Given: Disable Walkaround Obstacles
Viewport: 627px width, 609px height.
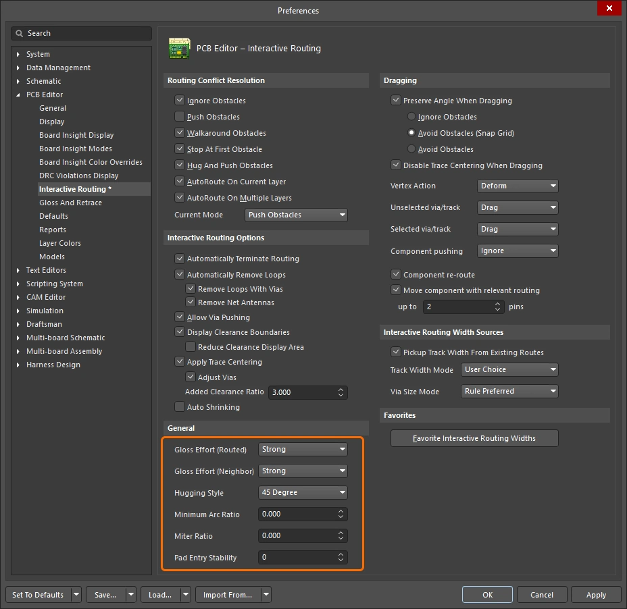Looking at the screenshot, I should pos(180,133).
